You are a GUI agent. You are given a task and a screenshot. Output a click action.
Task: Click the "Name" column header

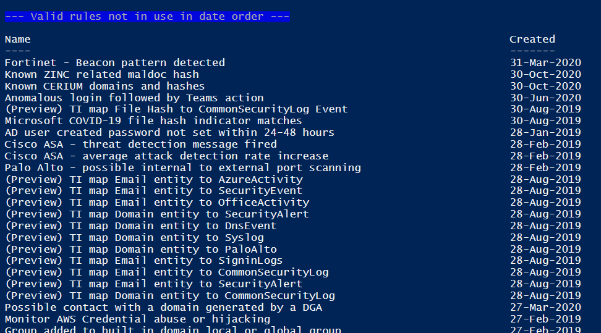(x=17, y=40)
